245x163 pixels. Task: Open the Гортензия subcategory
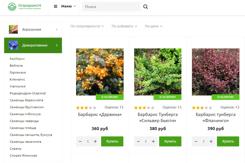tap(18, 73)
